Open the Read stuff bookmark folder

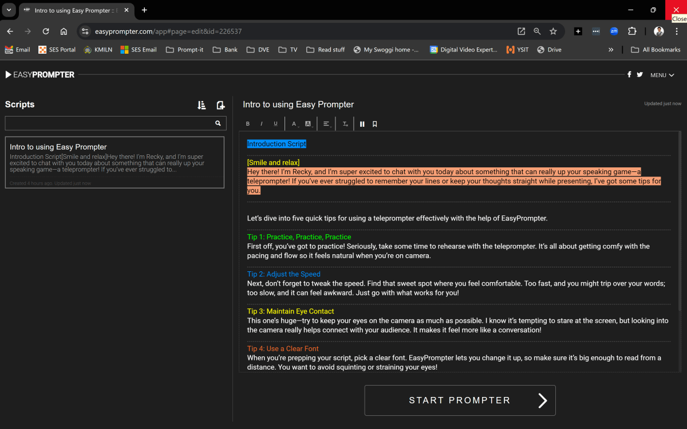[x=325, y=50]
